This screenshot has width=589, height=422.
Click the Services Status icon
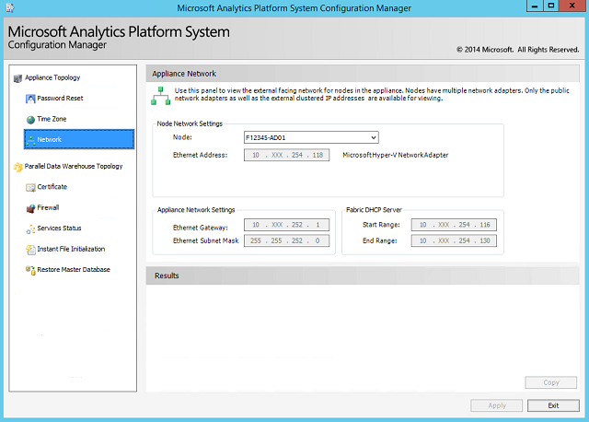point(30,229)
